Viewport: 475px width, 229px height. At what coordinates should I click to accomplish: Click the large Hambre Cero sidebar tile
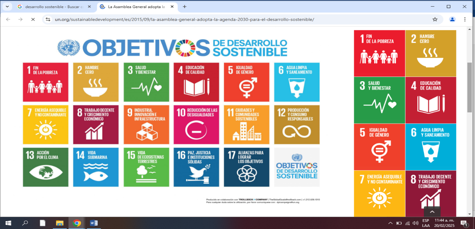[x=430, y=53]
